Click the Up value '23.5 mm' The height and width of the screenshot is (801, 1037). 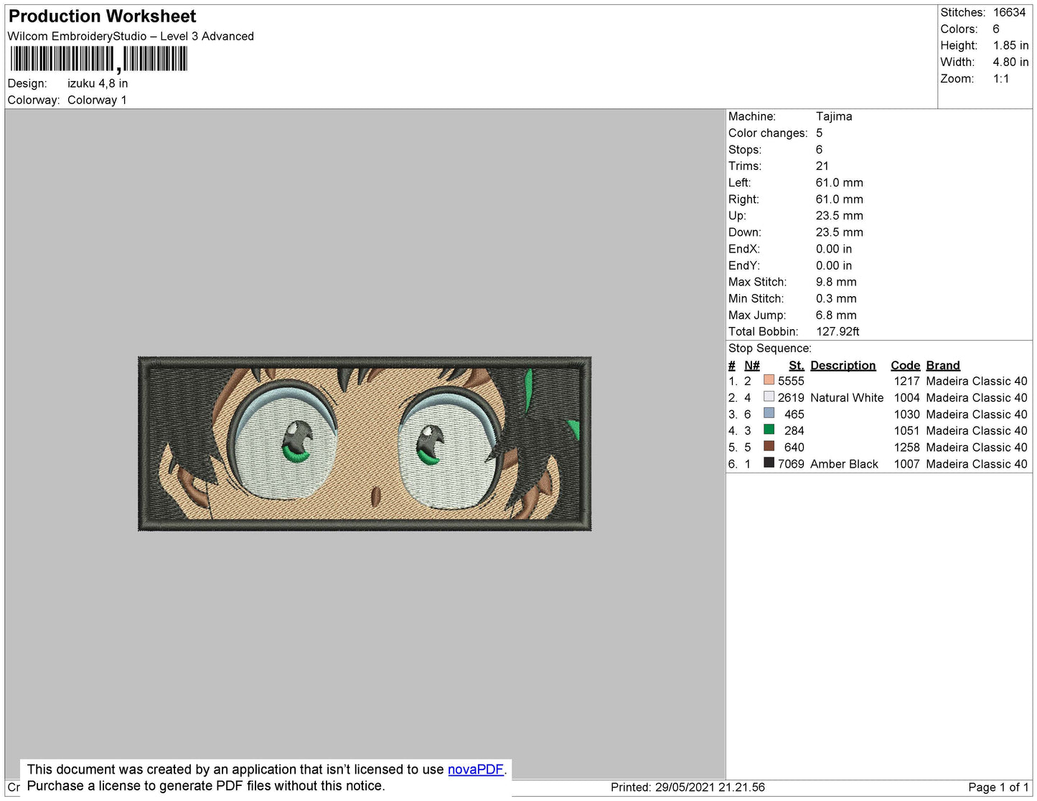tap(840, 215)
